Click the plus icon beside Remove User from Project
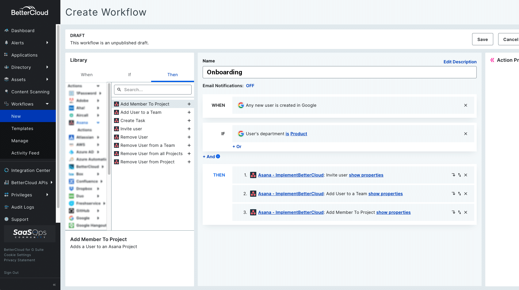Image resolution: width=519 pixels, height=290 pixels. tap(189, 162)
